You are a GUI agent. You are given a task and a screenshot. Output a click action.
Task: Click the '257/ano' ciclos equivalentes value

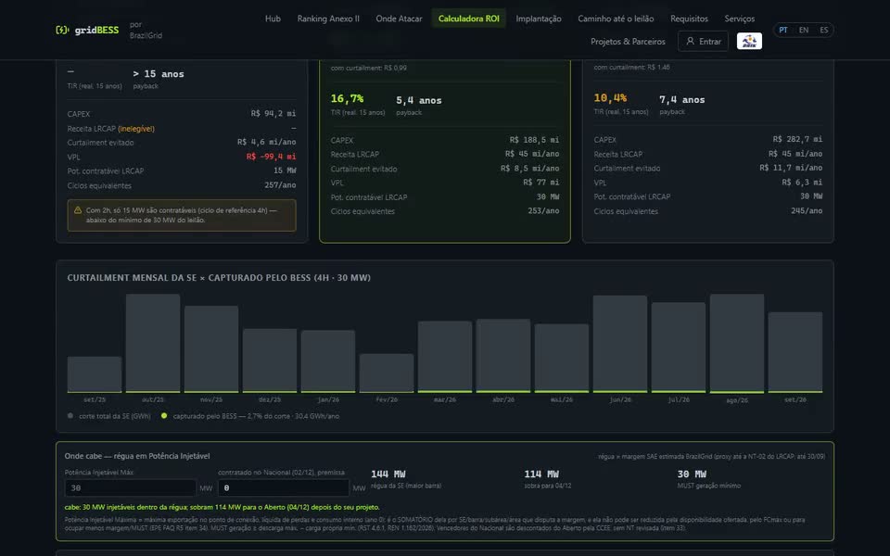(280, 185)
